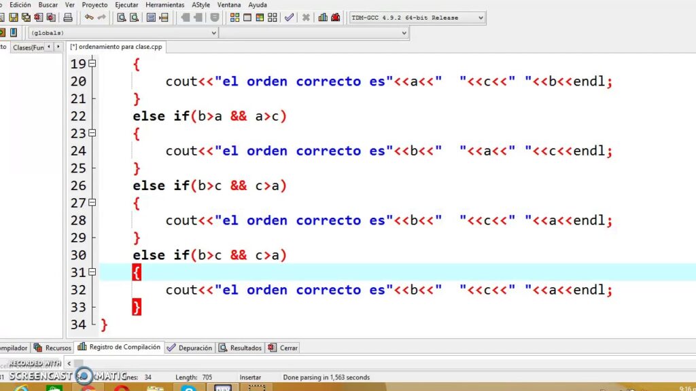The height and width of the screenshot is (391, 696).
Task: Click the 'Insertar' status bar entry
Action: [250, 377]
